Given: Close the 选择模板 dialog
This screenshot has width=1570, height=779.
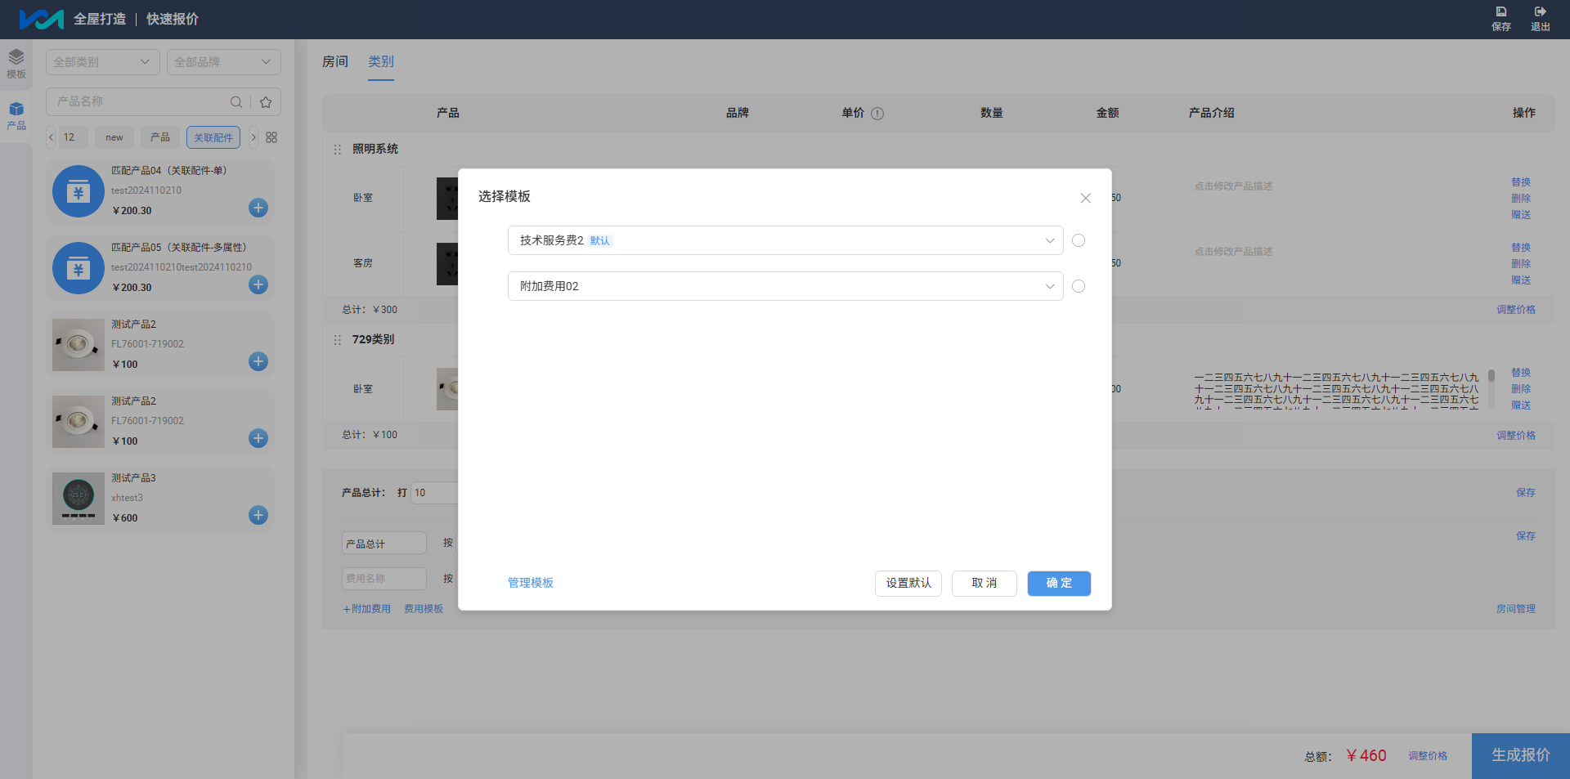Looking at the screenshot, I should pos(1085,198).
